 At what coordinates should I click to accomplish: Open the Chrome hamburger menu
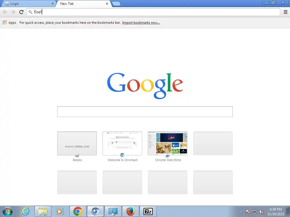285,12
